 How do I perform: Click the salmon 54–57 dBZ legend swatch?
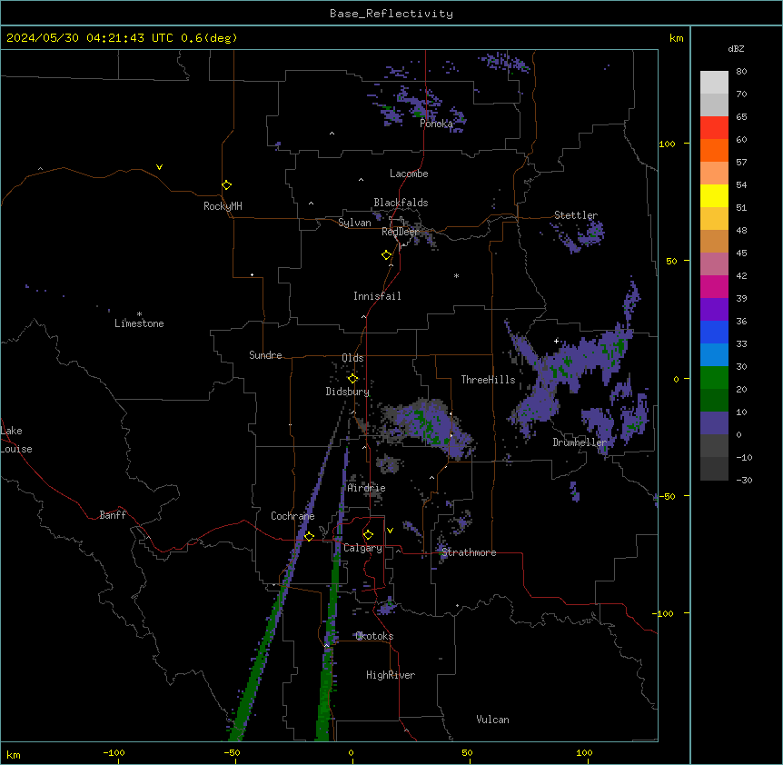pyautogui.click(x=714, y=174)
